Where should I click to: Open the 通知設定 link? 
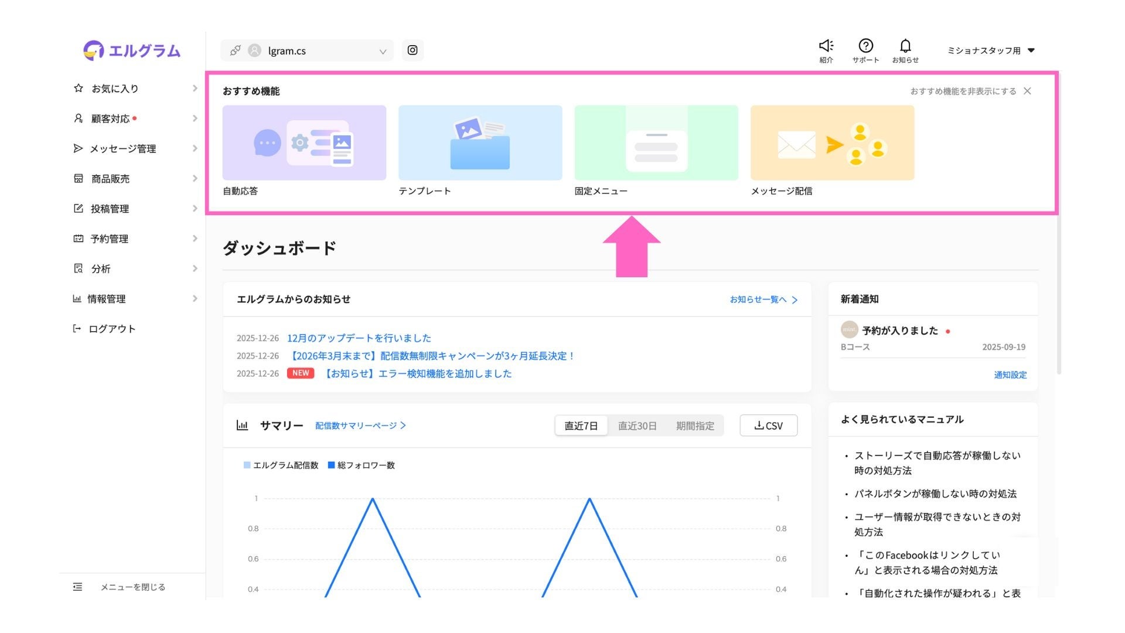pos(1010,375)
